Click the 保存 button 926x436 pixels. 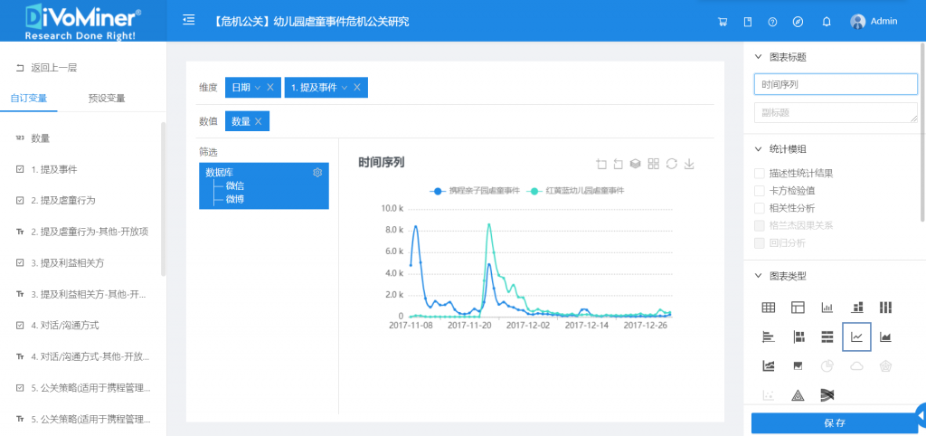point(834,422)
